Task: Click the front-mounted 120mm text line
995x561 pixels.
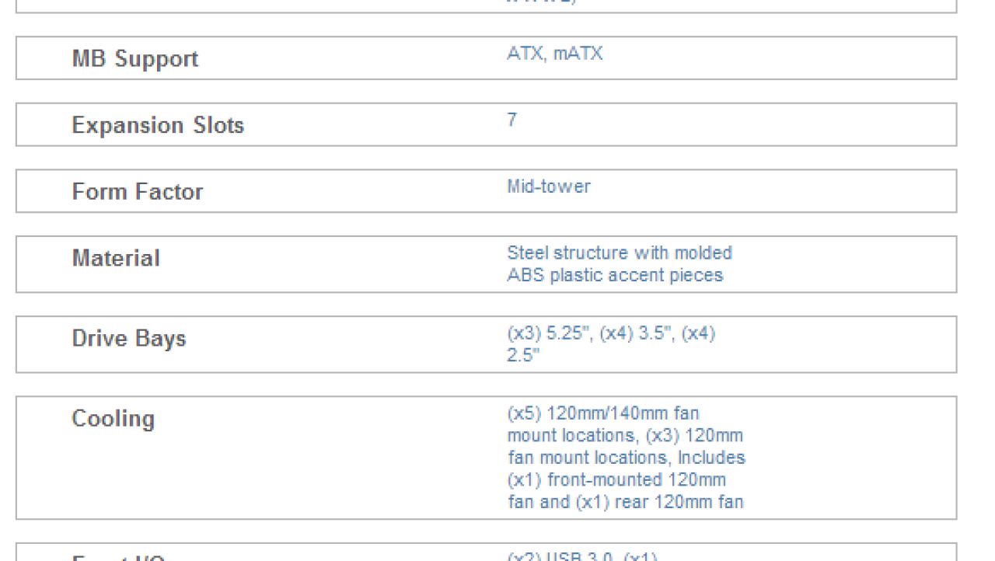Action: tap(616, 479)
